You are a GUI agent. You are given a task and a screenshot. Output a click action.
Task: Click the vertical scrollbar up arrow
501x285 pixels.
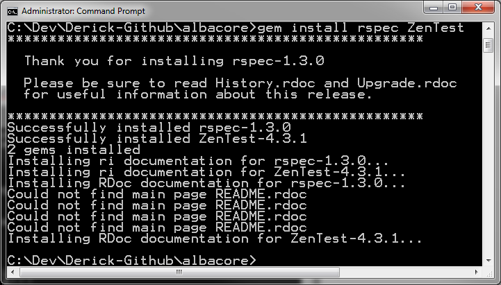point(488,28)
